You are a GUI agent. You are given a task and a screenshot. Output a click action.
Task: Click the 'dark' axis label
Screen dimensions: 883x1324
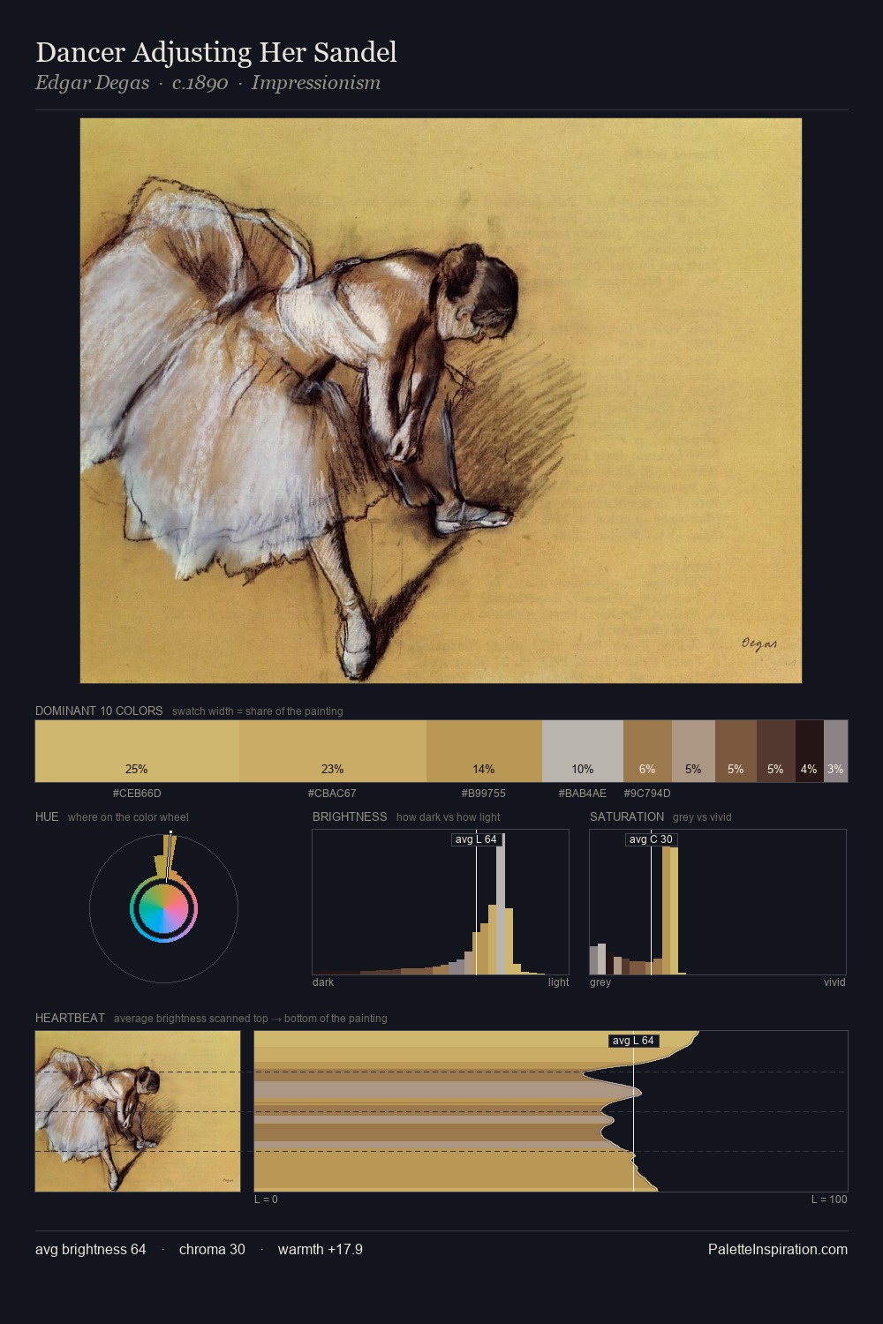323,982
